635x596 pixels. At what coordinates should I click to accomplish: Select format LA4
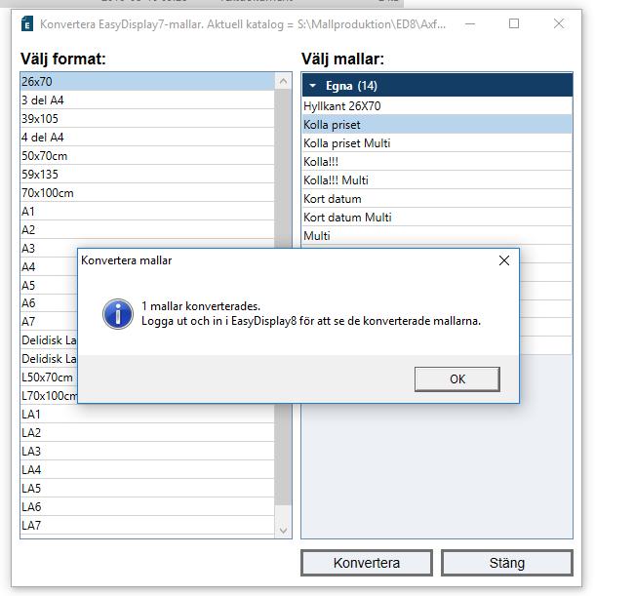coord(147,469)
